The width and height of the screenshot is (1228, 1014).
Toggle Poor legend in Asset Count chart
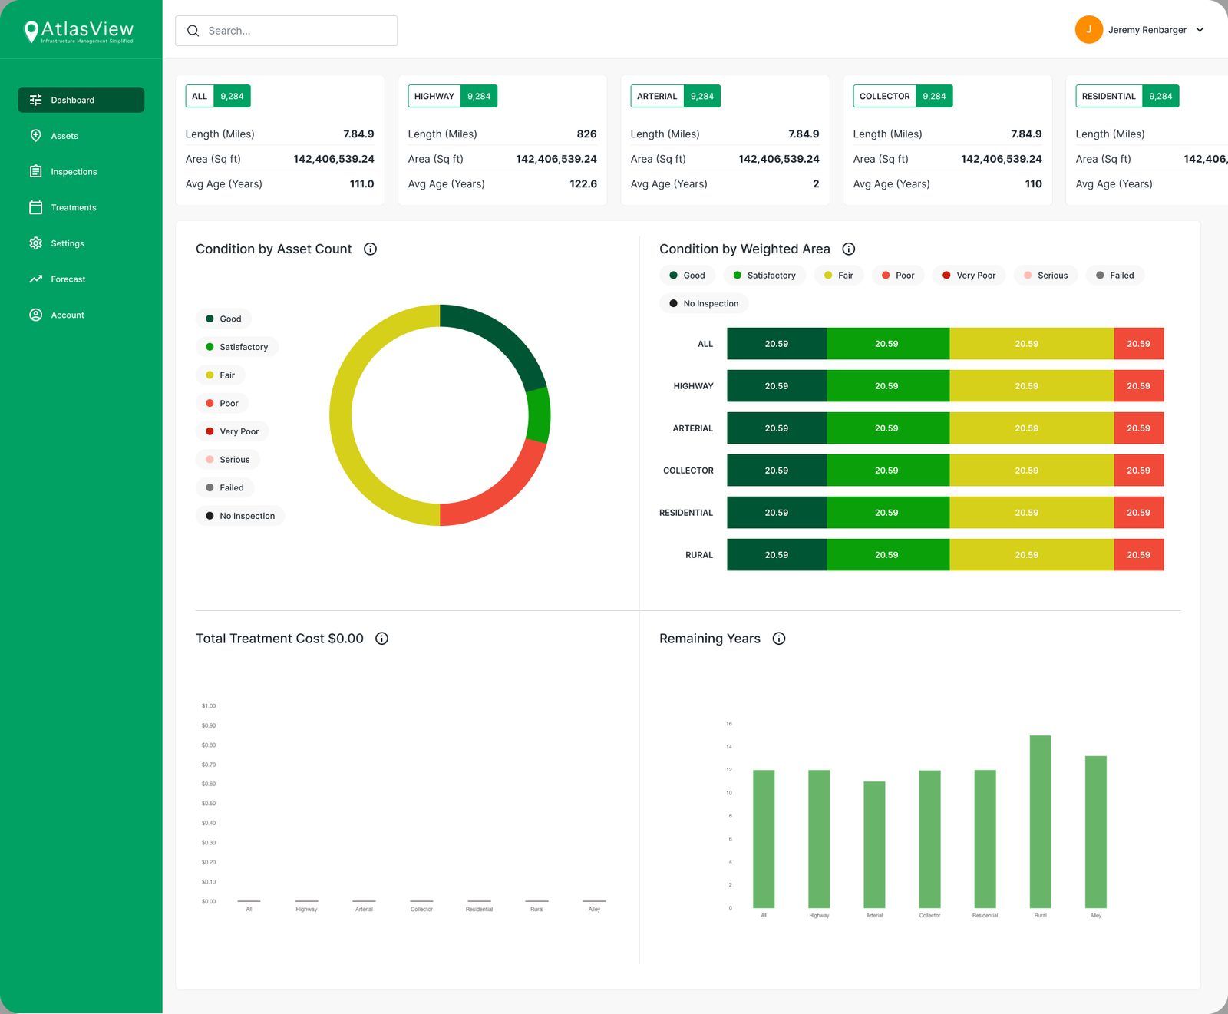222,403
